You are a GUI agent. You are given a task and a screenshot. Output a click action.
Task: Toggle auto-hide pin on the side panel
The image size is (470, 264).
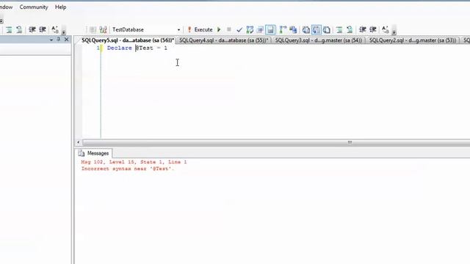(x=59, y=39)
